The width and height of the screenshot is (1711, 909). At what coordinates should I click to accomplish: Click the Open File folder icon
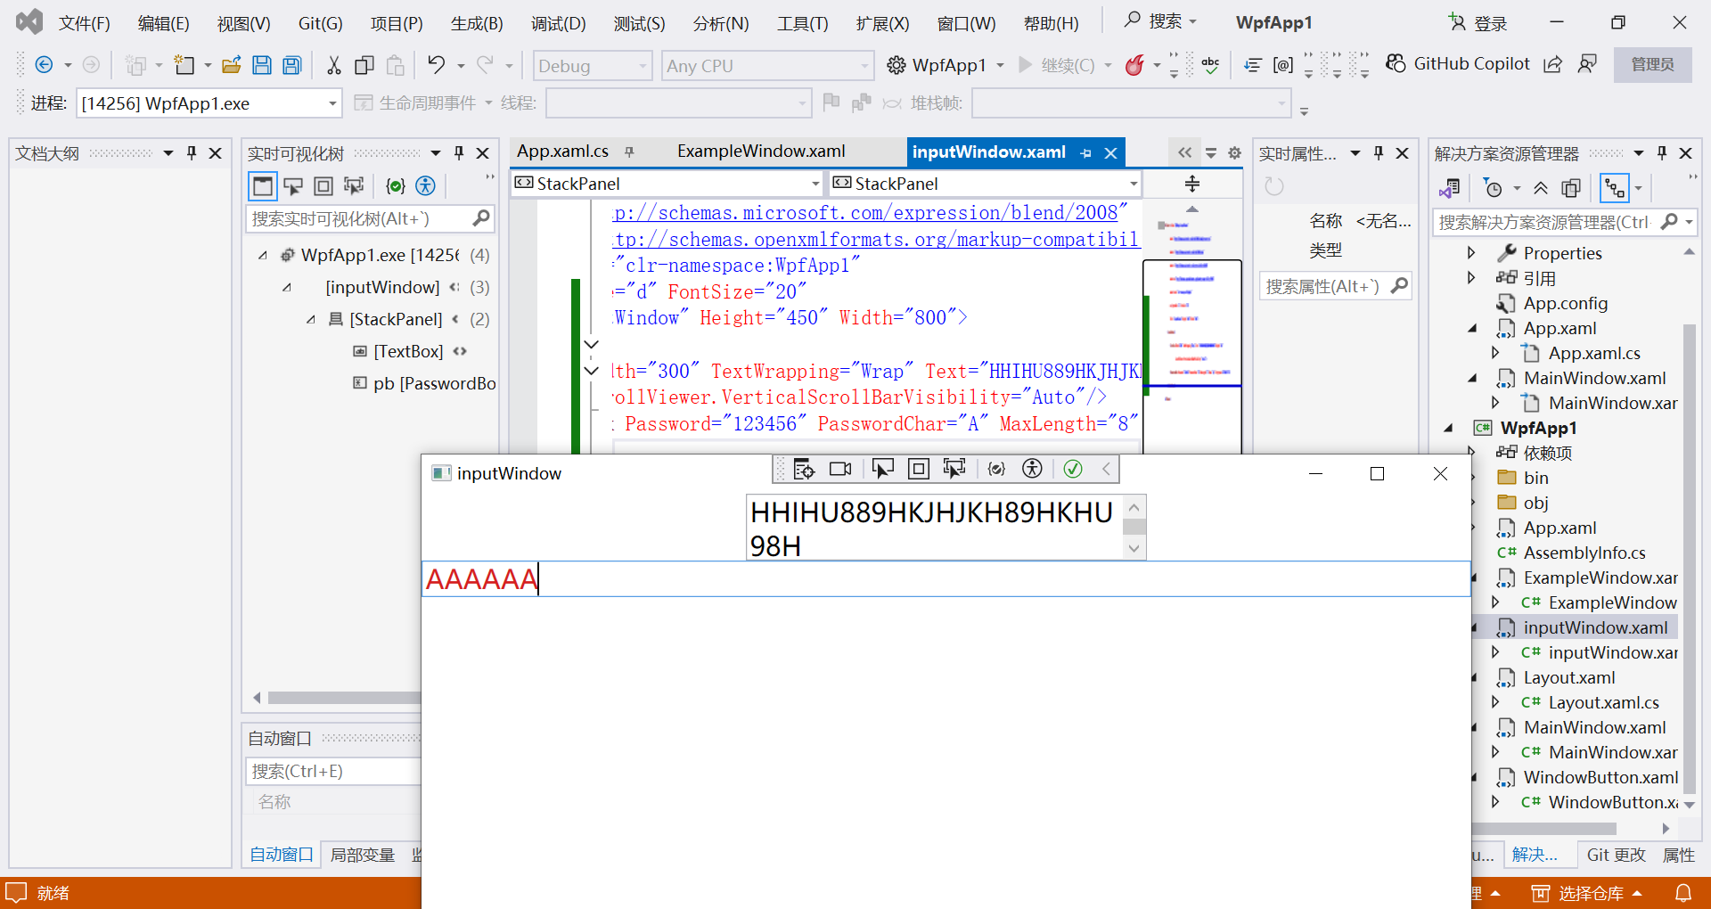tap(232, 65)
